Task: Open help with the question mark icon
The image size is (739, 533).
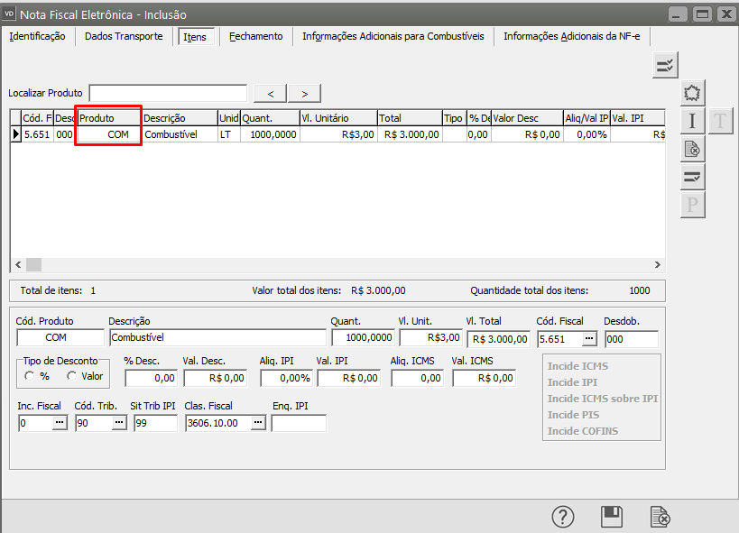Action: click(x=563, y=516)
